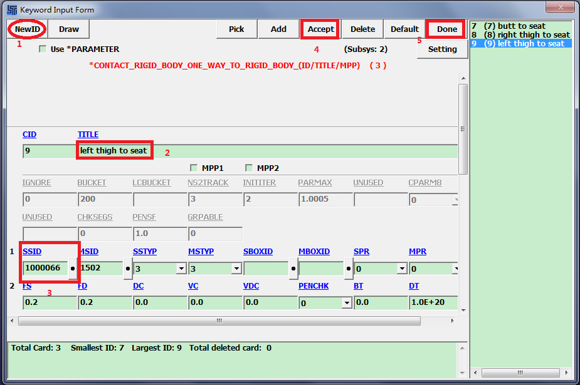Click the NewID button

(x=27, y=29)
